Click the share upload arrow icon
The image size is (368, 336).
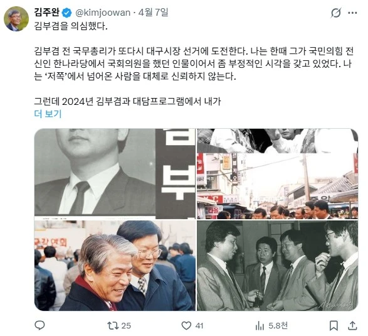pyautogui.click(x=352, y=326)
